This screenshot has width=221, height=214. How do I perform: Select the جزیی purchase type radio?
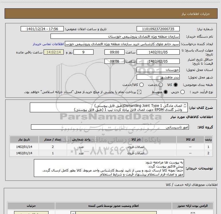[183, 92]
